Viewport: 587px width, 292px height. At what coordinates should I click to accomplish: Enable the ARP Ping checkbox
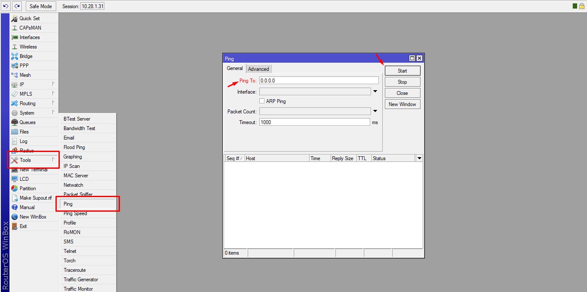click(262, 101)
